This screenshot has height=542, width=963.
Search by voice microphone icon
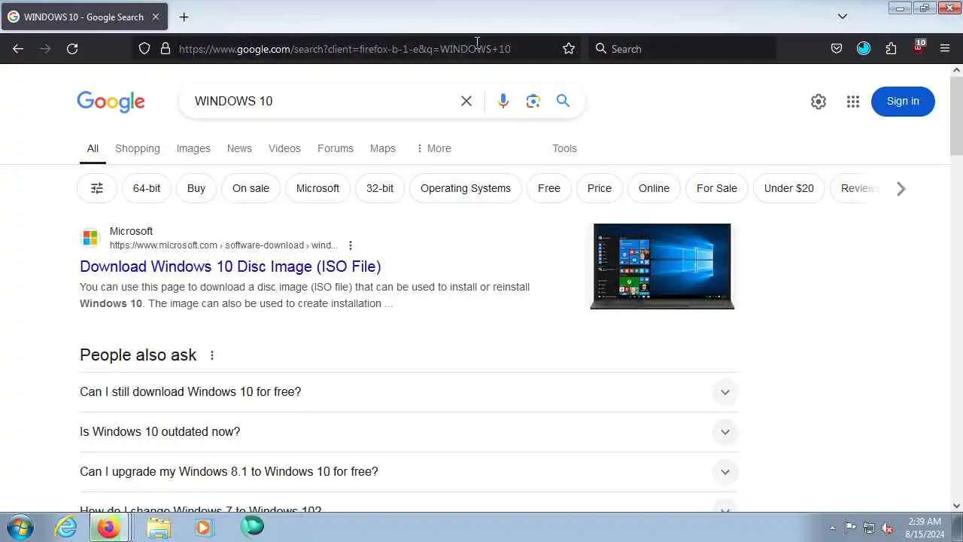[x=503, y=101]
